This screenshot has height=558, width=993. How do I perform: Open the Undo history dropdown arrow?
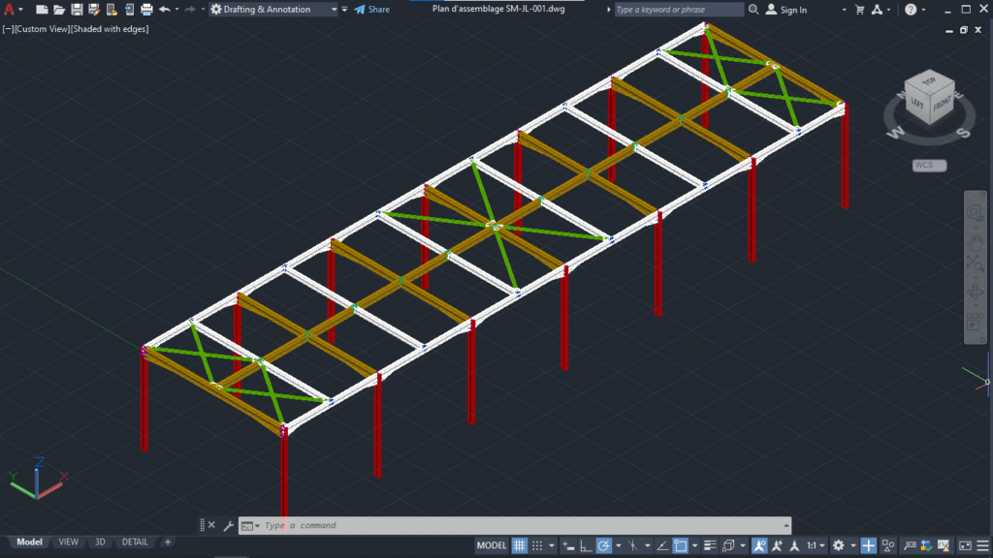coord(176,10)
